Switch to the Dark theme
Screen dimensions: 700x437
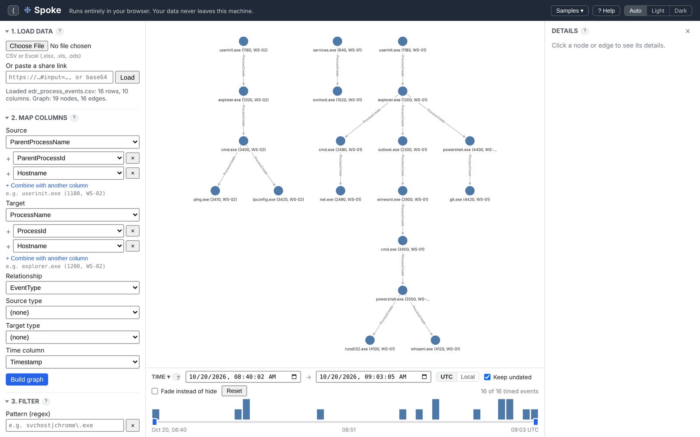coord(680,10)
